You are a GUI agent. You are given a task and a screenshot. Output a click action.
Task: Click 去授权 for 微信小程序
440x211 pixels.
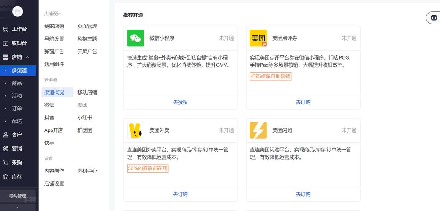(x=180, y=102)
